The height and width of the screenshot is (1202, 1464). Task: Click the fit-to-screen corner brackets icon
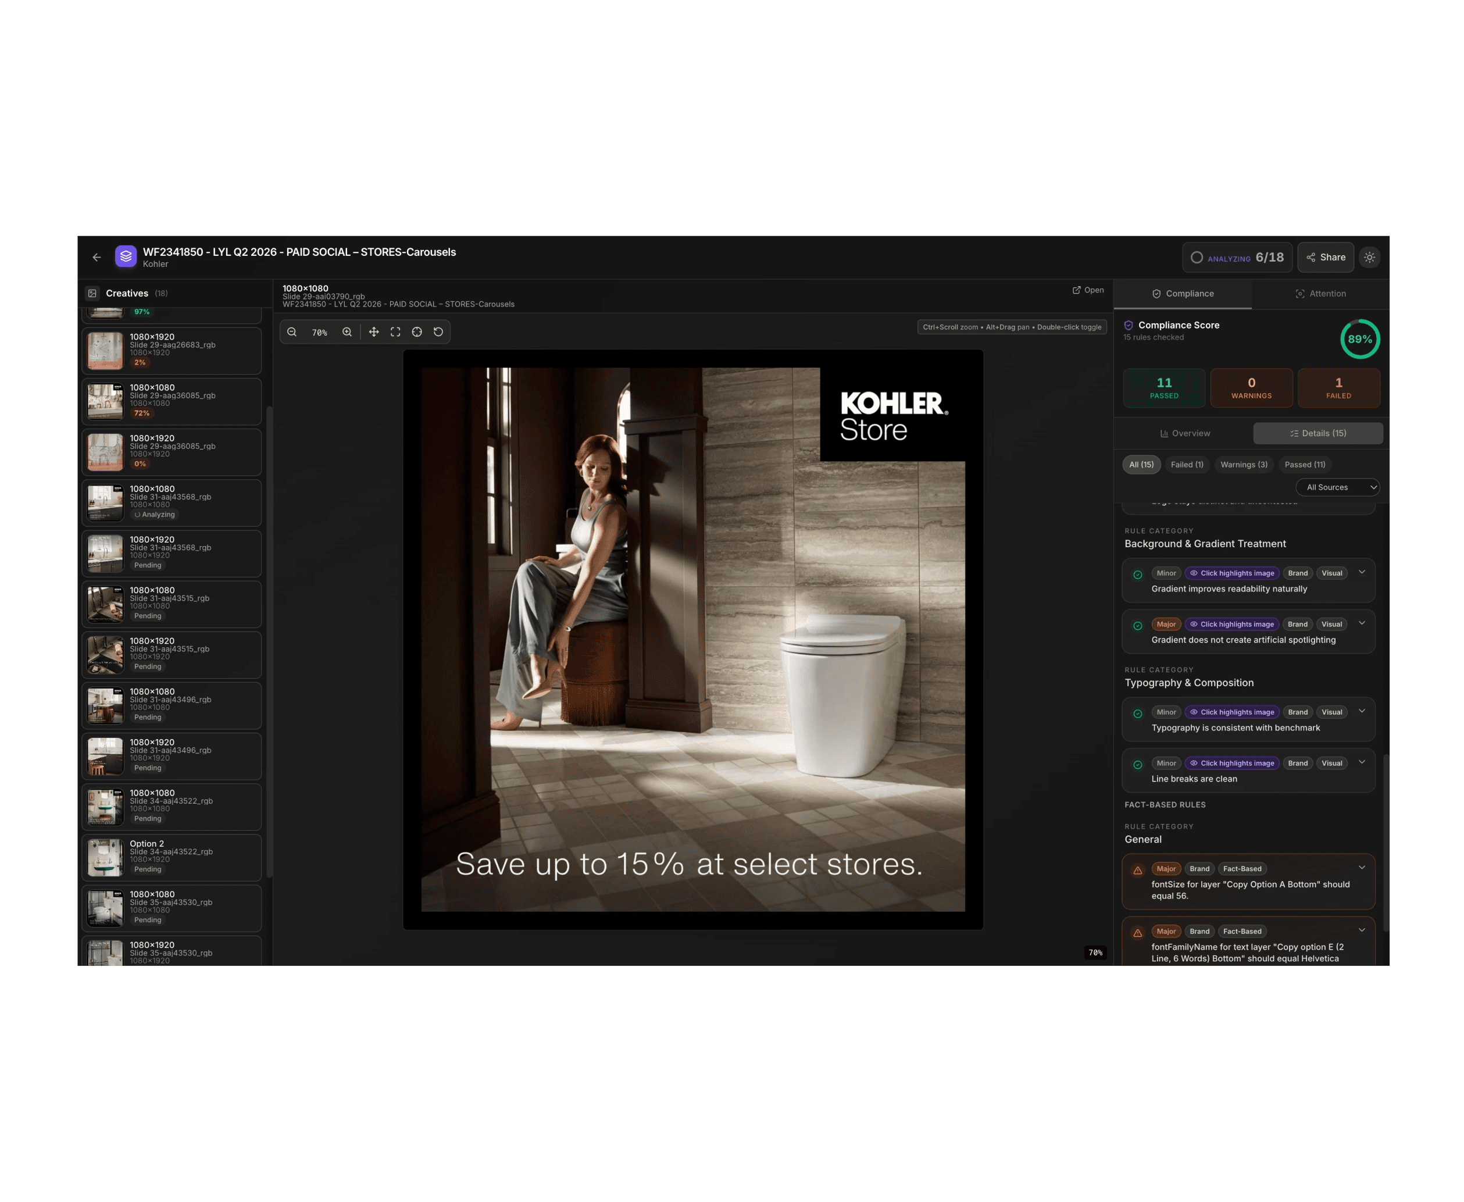(395, 333)
